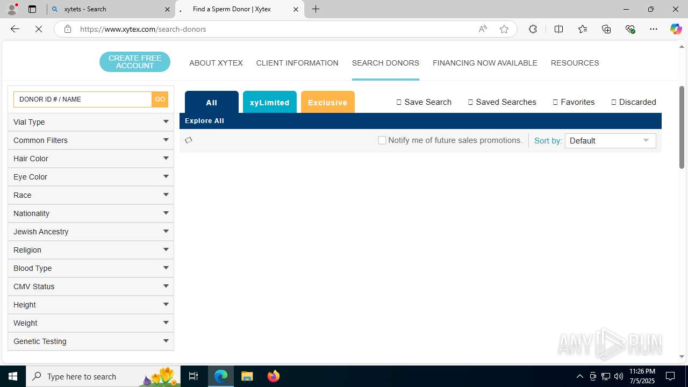
Task: Open ABOUT XYTEX menu
Action: tap(216, 63)
